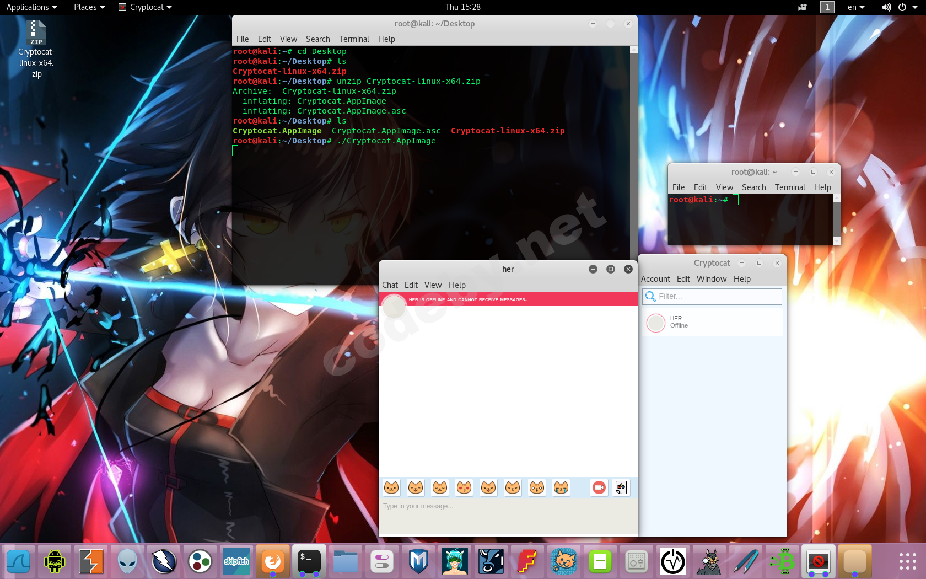Open the Applications menu in top bar
The width and height of the screenshot is (926, 579).
(31, 7)
